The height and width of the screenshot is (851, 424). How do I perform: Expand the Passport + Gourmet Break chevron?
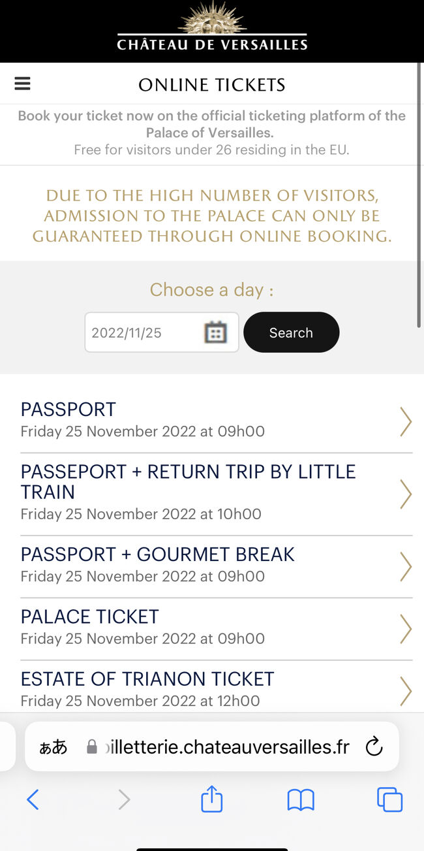[406, 566]
